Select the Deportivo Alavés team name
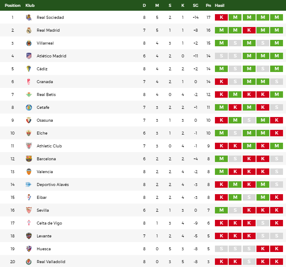Viewport: 286px width, 267px height. pyautogui.click(x=53, y=184)
